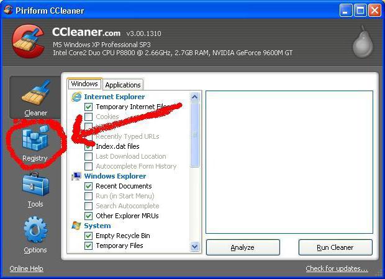385x279 pixels.
Task: Switch to the Windows tab
Action: 84,84
